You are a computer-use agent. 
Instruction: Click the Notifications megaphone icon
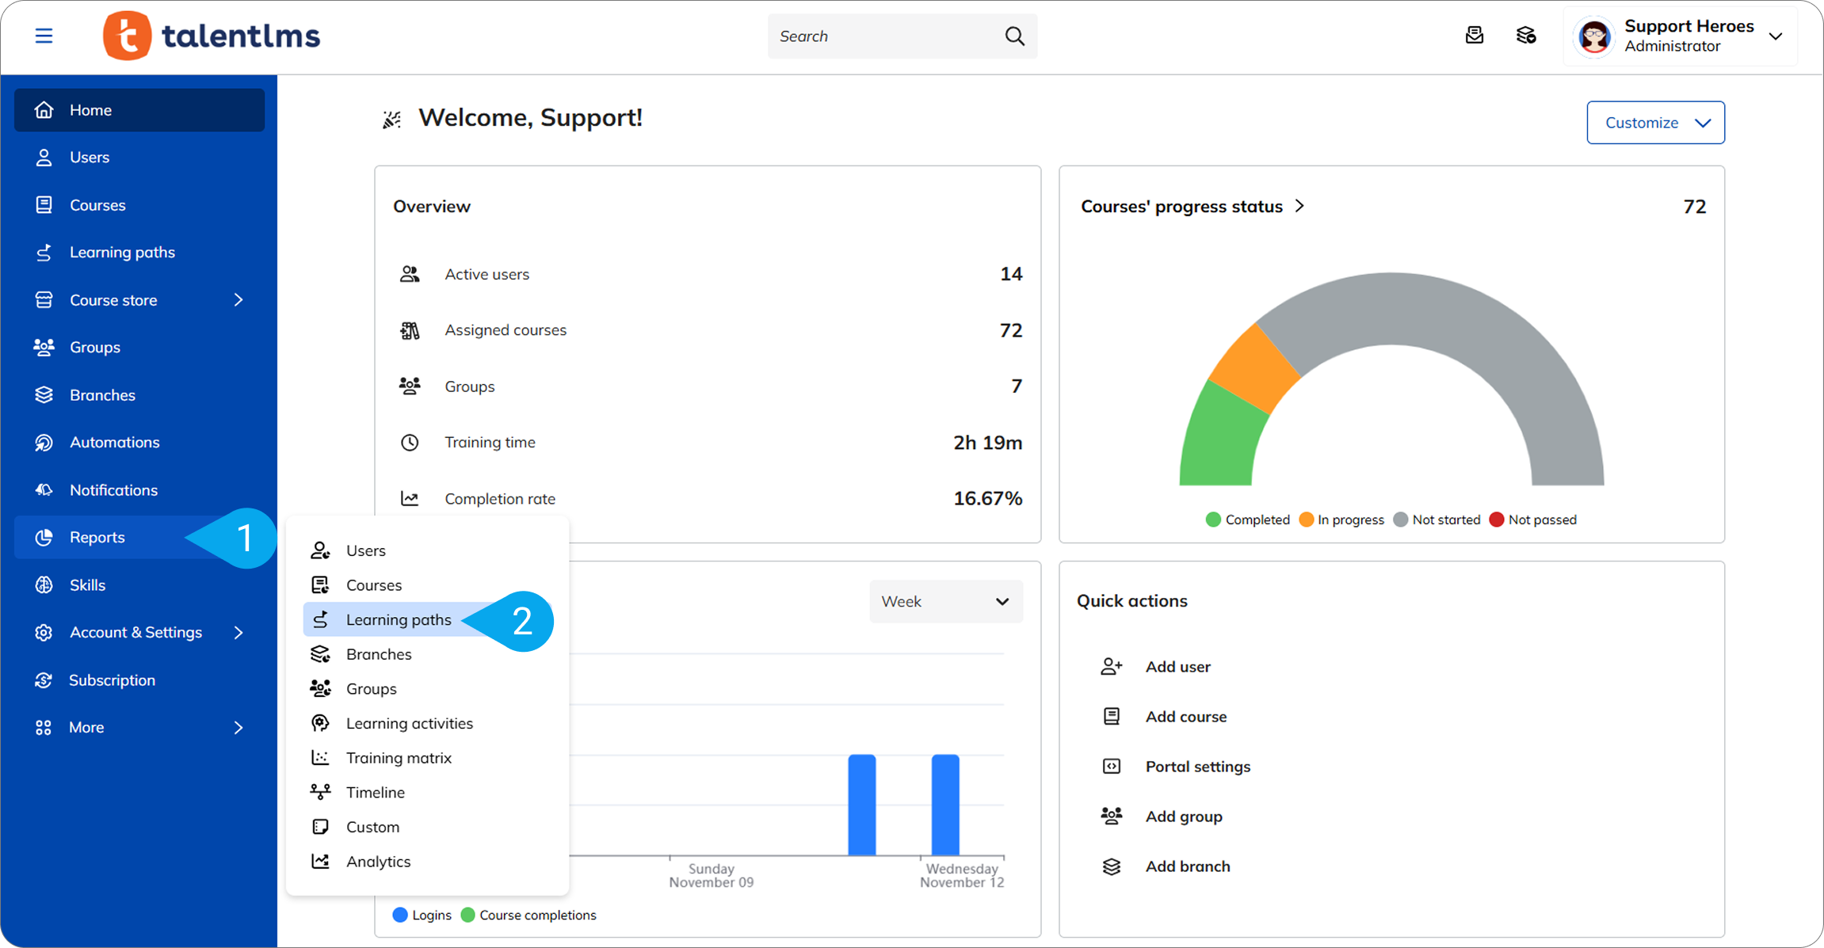pyautogui.click(x=44, y=489)
